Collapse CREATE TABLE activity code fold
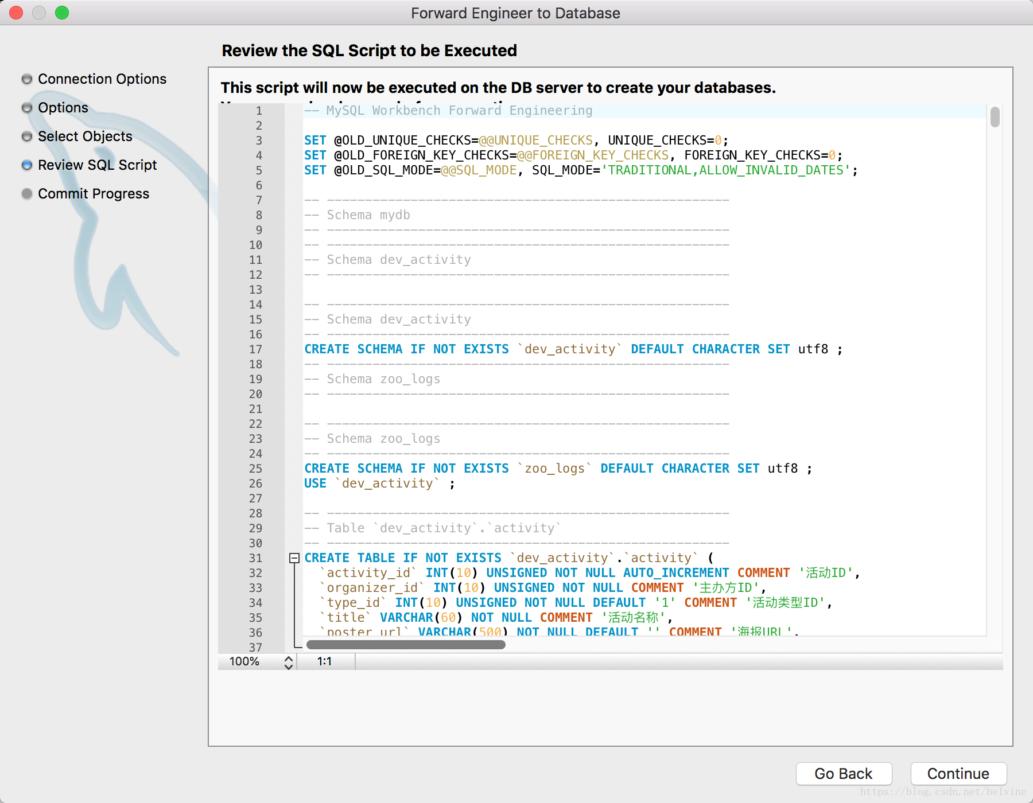Screen dimensions: 1033x803 [294, 558]
